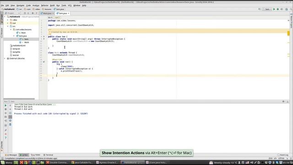Open the Mint Menu button in taskbar
Screen dimensions: 293x165
(x=7, y=163)
